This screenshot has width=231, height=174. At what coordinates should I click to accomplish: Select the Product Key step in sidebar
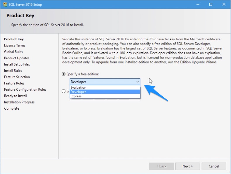tap(14, 39)
